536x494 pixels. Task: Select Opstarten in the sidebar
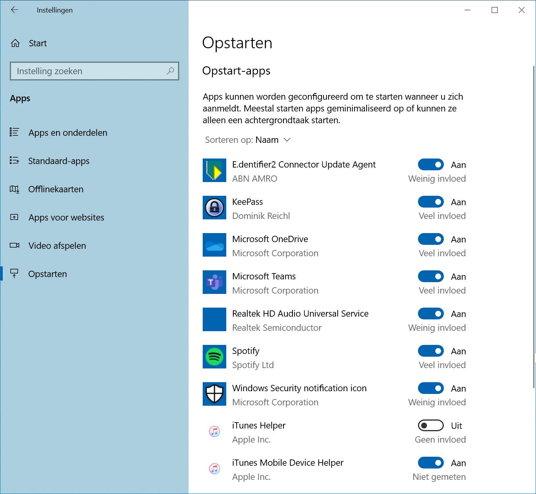(94, 274)
